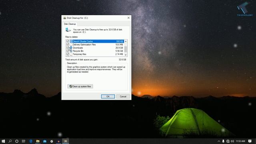Open network globe tray icon
256x144 pixels.
pyautogui.click(x=228, y=141)
